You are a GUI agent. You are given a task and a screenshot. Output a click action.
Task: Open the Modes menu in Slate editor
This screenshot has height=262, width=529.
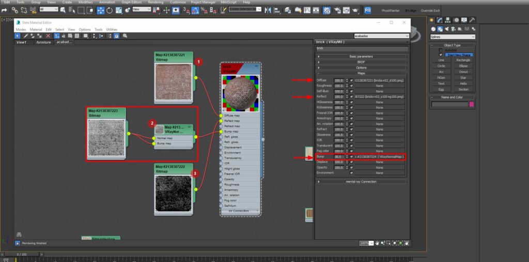tap(21, 29)
